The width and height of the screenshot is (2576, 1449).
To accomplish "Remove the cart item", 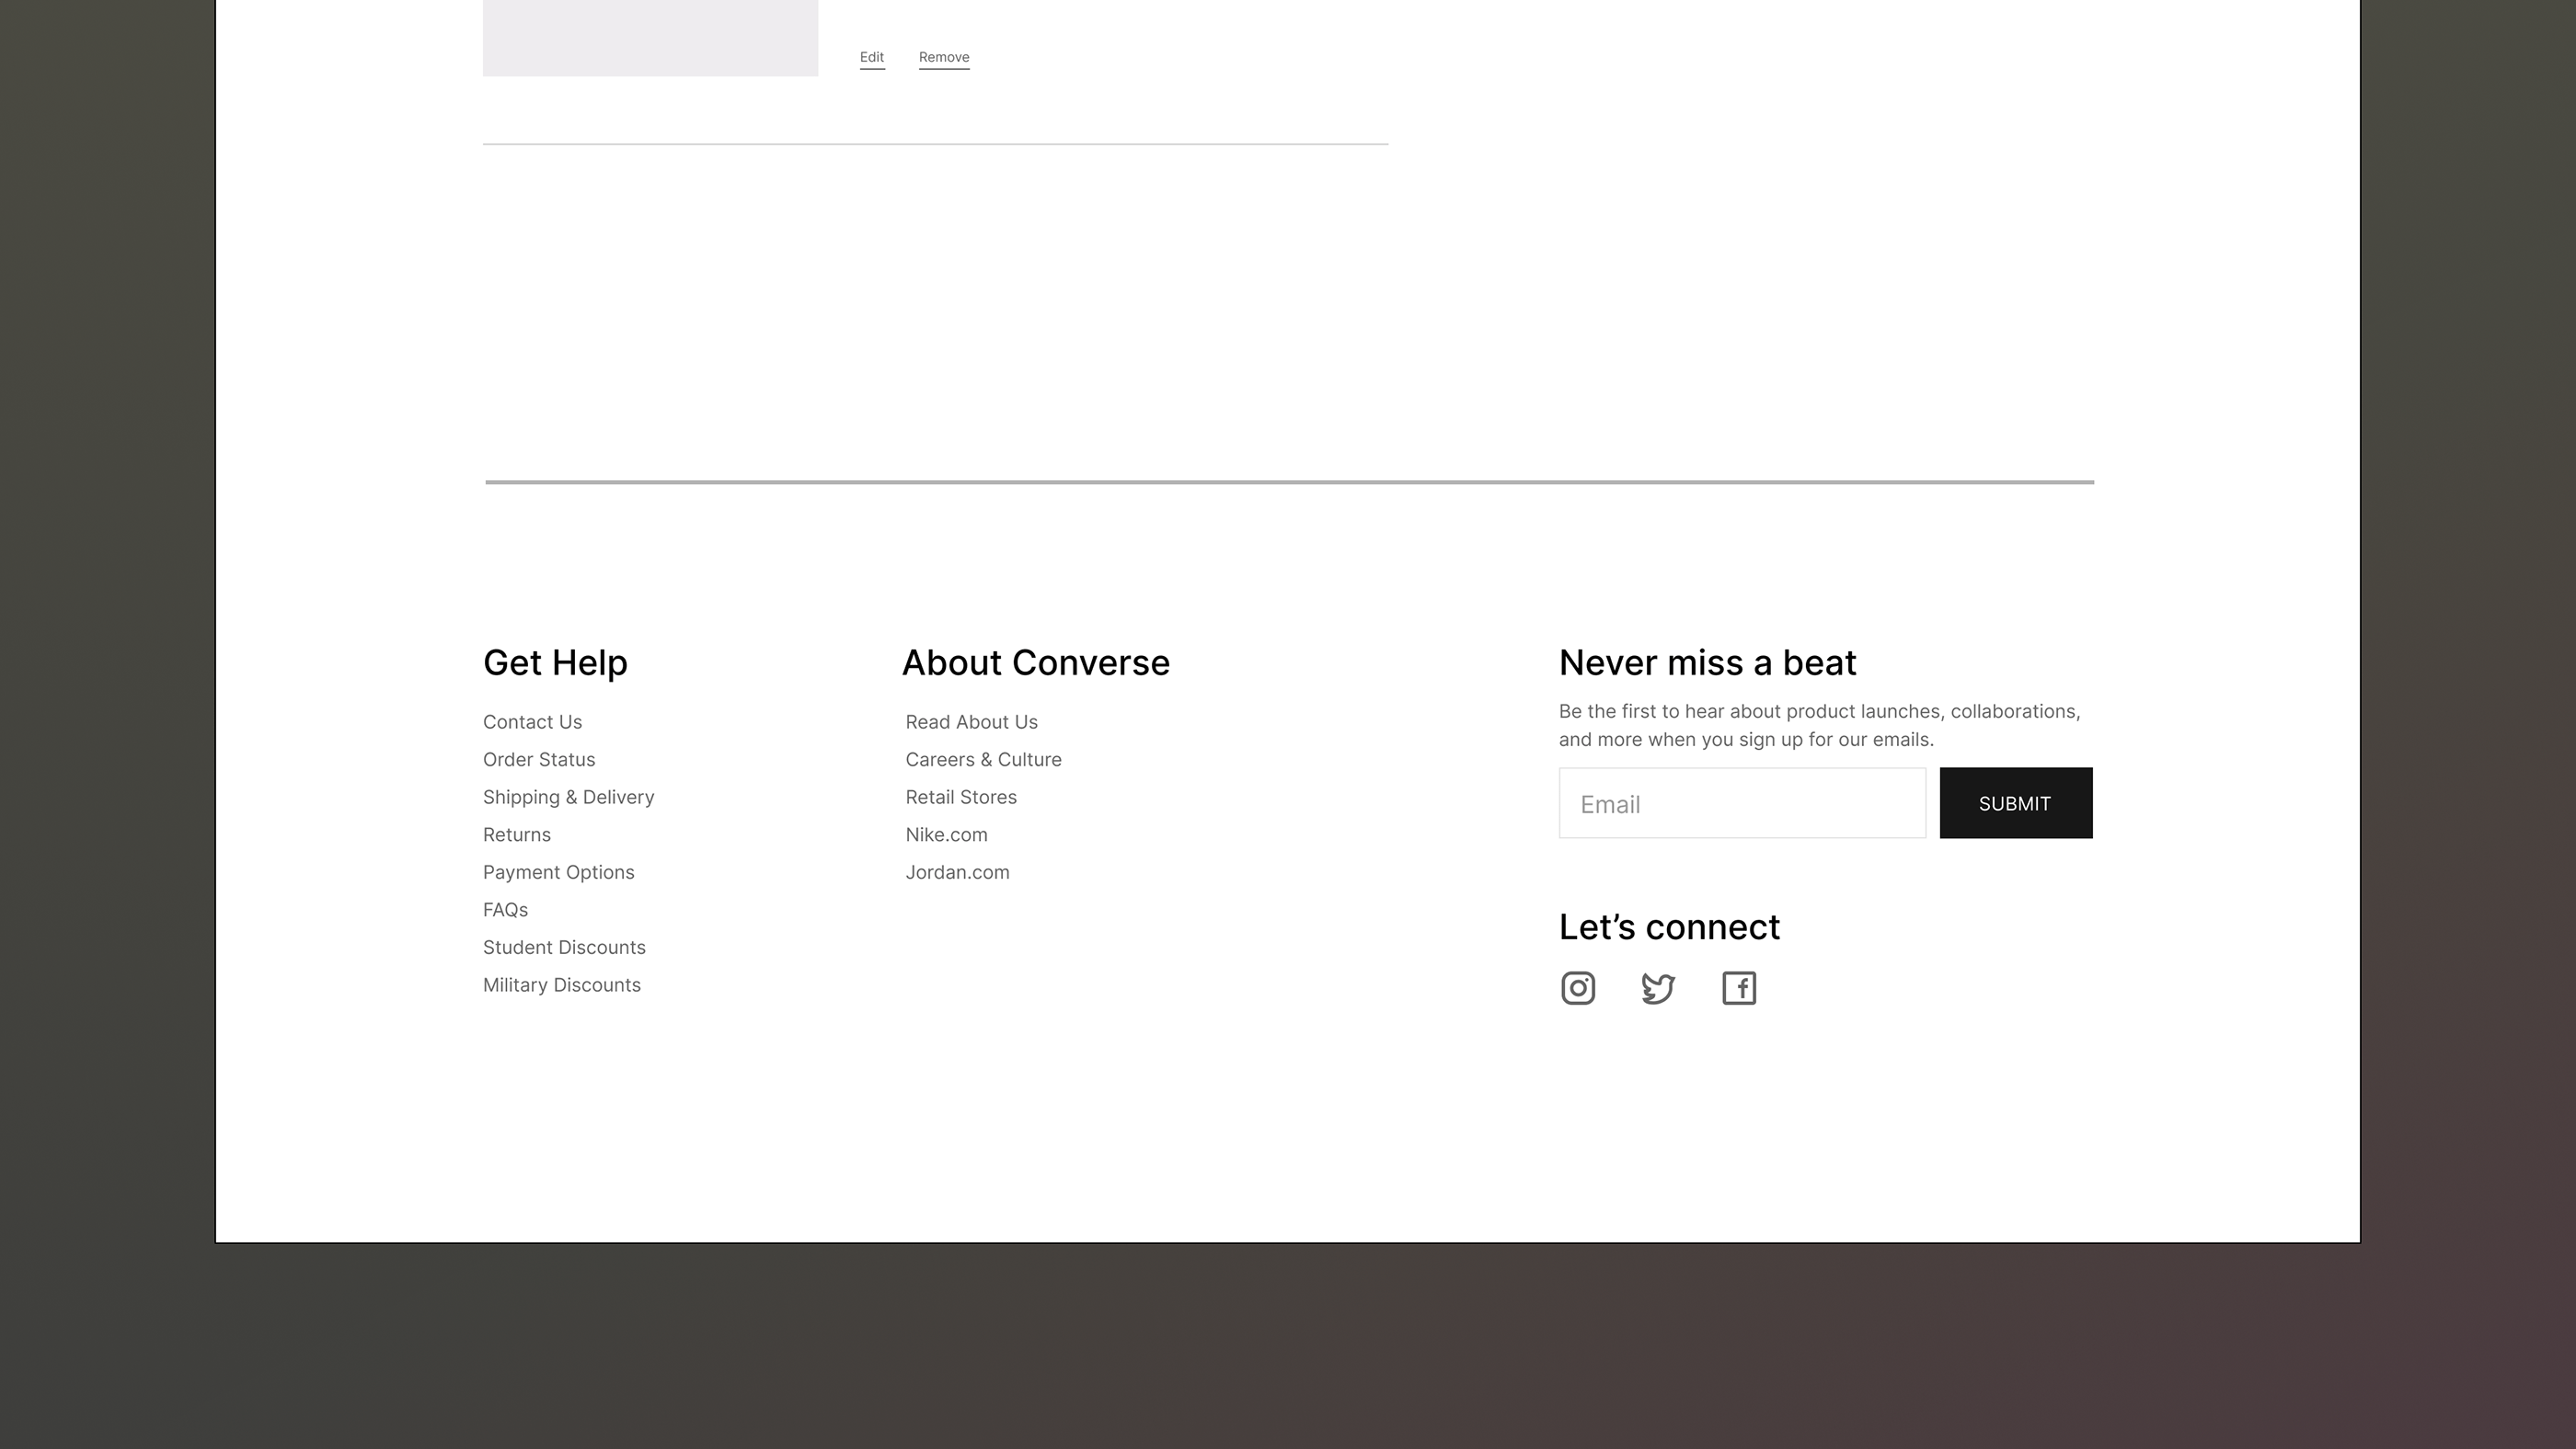I will coord(944,57).
